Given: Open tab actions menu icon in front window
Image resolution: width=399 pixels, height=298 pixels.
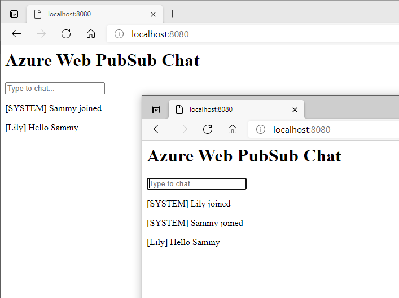Looking at the screenshot, I should (x=156, y=109).
